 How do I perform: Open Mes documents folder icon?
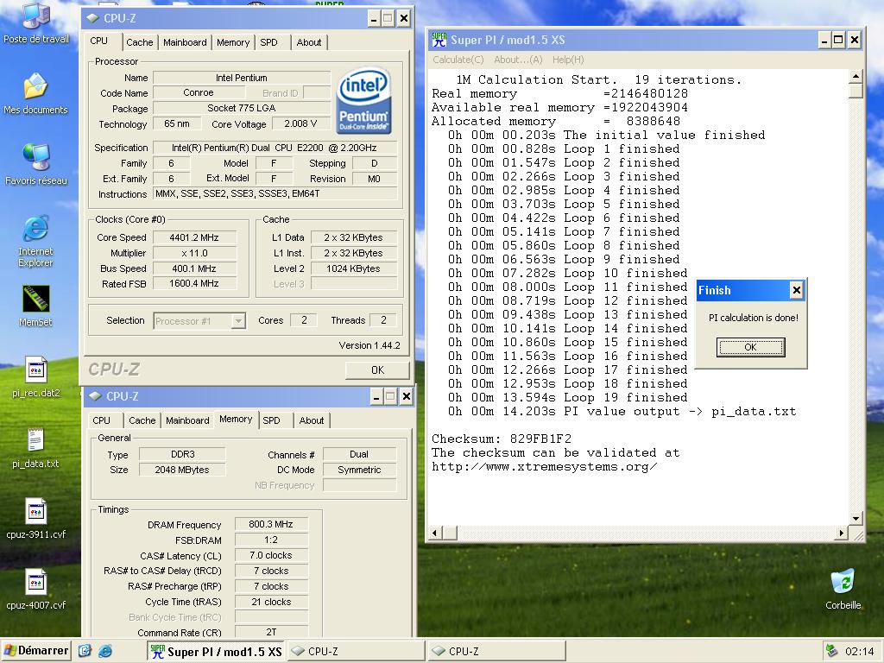tap(35, 93)
